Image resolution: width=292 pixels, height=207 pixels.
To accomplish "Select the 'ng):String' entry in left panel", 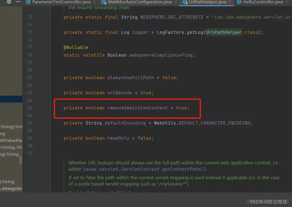I will click(9, 154).
